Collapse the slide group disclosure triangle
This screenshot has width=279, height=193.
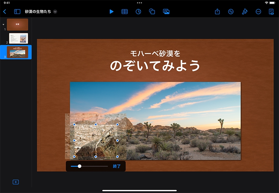(3, 25)
